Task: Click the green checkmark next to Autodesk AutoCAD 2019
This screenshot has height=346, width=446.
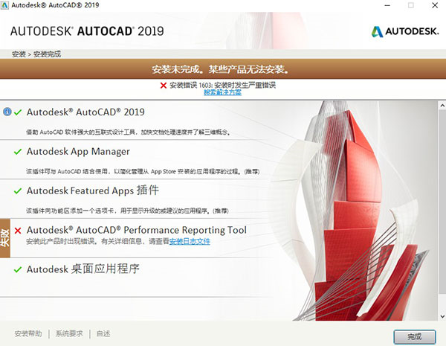Action: (x=18, y=112)
